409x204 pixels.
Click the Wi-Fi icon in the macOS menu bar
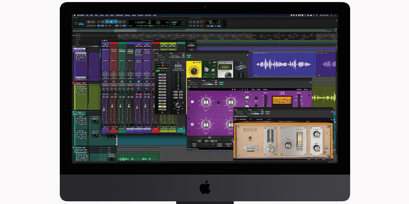(317, 15)
